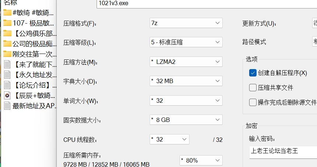Screen dimensions: 317x167
Task: Uncheck 创建自解压程序(X) option
Action: (253, 73)
